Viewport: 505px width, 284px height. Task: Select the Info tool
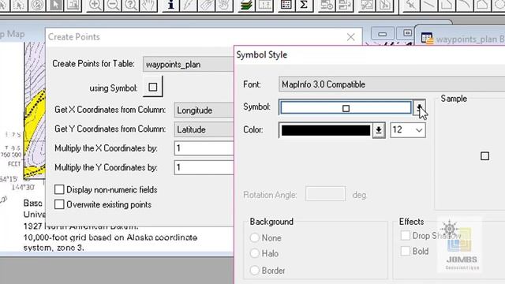[x=170, y=6]
